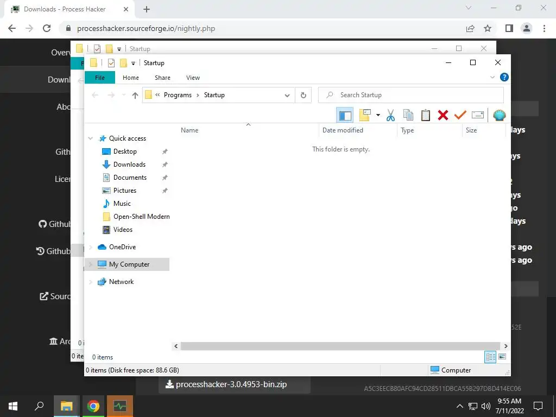Expand the hidden path chevrons in the address bar
Image resolution: width=556 pixels, height=417 pixels.
click(157, 95)
